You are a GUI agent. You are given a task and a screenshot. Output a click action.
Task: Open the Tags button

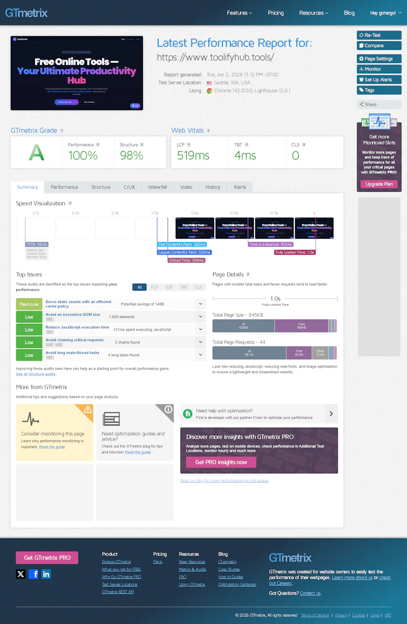tap(379, 90)
